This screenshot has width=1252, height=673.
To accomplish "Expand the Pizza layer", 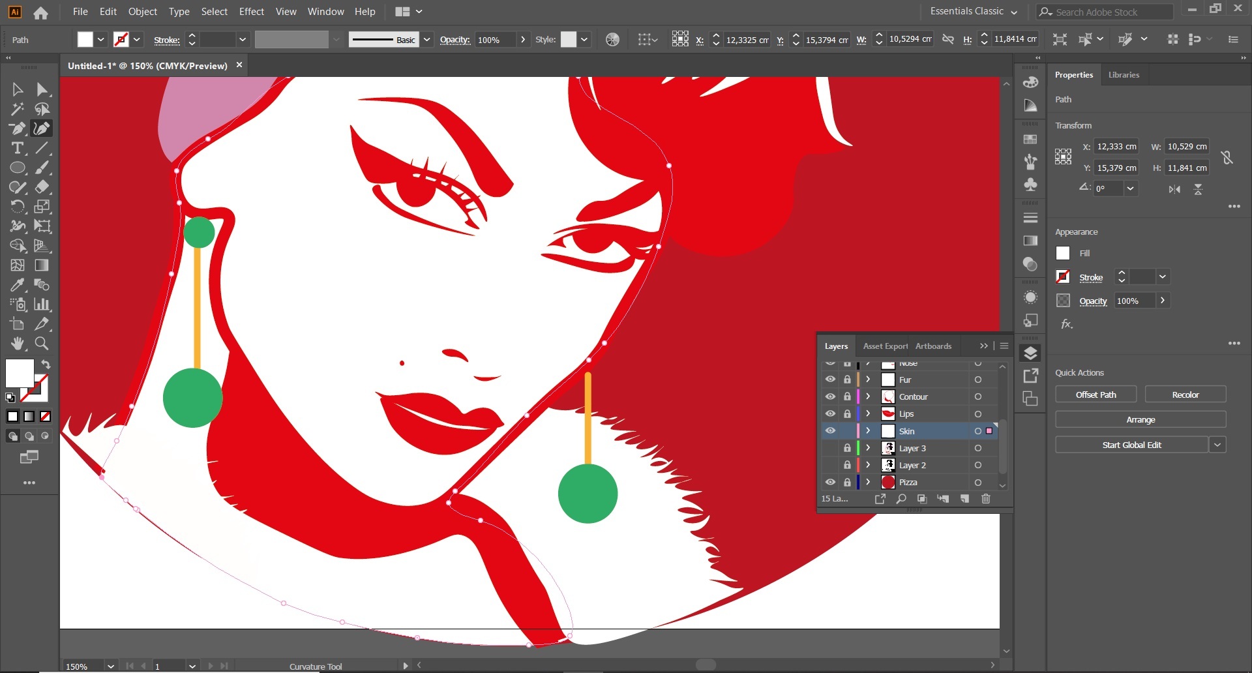I will [868, 483].
